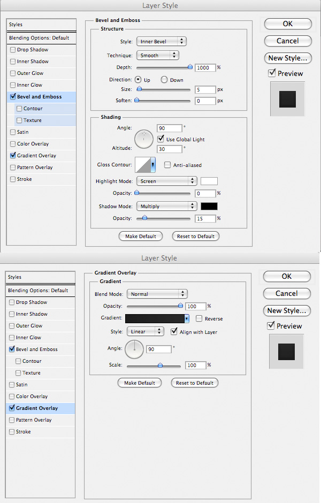321x503 pixels.
Task: Open the Shadow Mode dropdown (Multiply)
Action: (x=166, y=206)
